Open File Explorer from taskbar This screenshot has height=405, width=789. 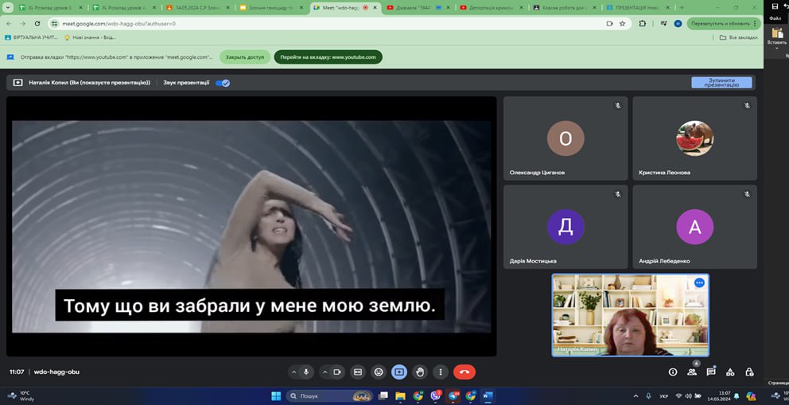click(x=401, y=396)
